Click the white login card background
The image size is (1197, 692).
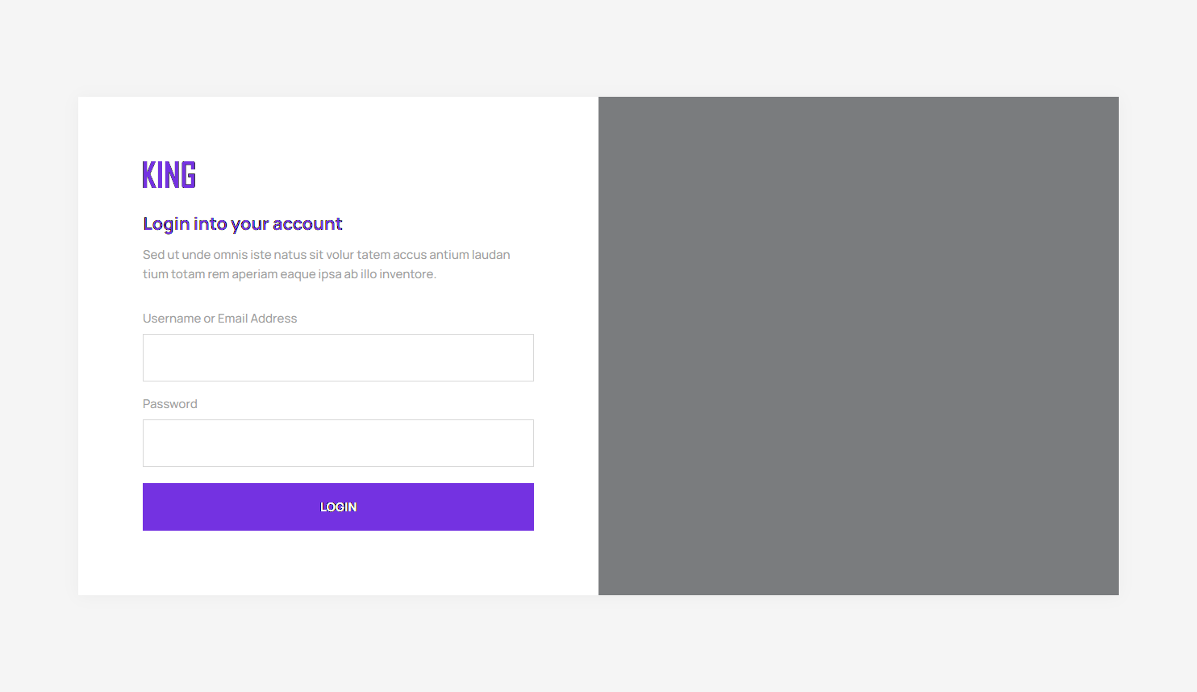[338, 565]
